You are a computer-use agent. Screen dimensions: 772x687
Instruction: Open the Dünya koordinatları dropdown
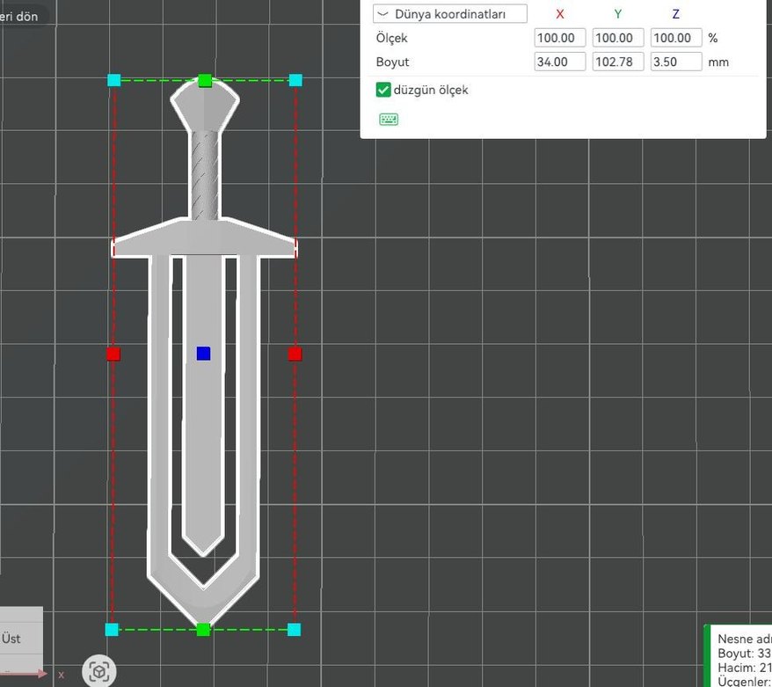(450, 14)
